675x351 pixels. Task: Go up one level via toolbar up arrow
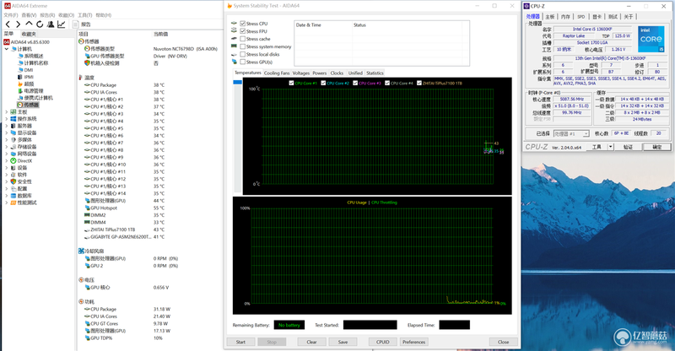point(29,24)
